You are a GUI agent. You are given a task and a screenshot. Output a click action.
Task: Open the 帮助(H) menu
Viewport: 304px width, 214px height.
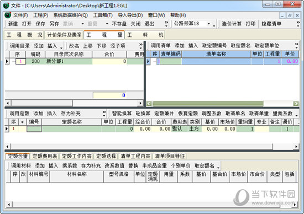tap(178, 15)
